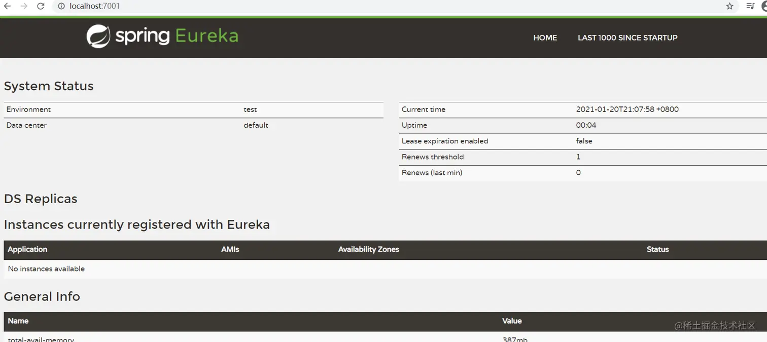Select the 'default' data center value
The height and width of the screenshot is (342, 767).
[x=256, y=125]
